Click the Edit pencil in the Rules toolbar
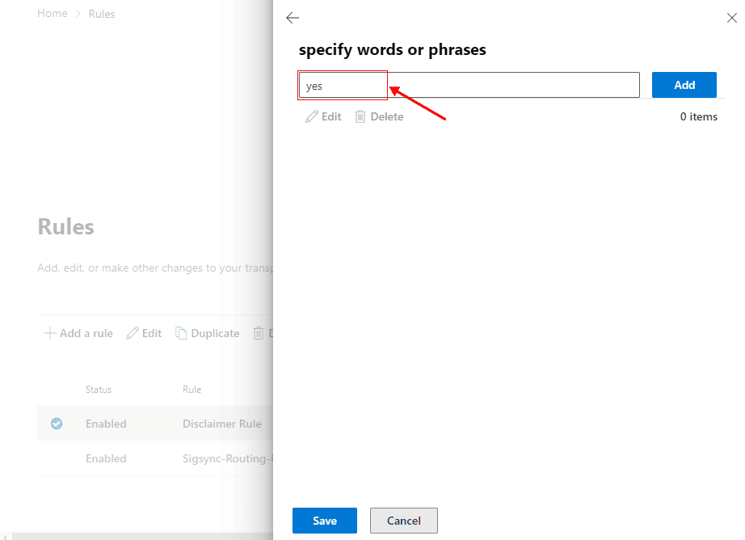The height and width of the screenshot is (540, 745). (x=133, y=333)
